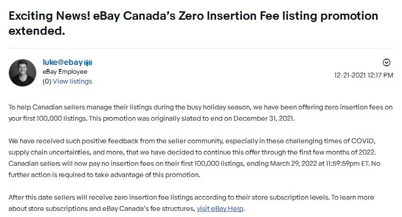The height and width of the screenshot is (217, 402).
Task: Click the post timestamp 12-21-2021 12:17 PM
Action: click(363, 75)
